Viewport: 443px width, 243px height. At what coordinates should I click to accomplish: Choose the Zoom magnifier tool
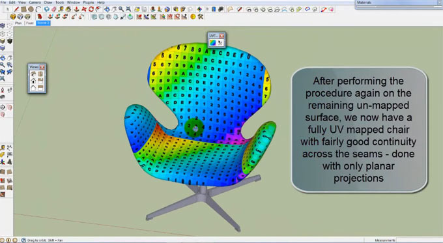coord(121,9)
